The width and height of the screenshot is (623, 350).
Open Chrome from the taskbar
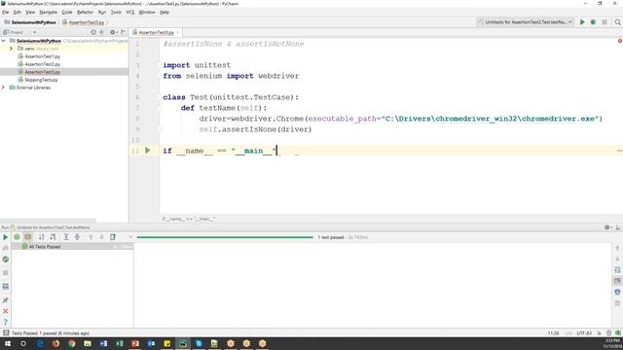(x=71, y=343)
